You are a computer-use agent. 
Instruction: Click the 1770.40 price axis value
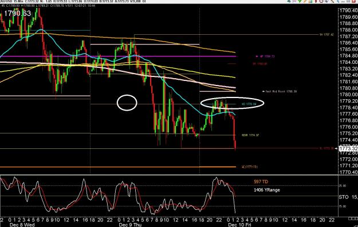(348, 172)
